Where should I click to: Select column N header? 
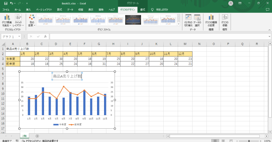199,44
